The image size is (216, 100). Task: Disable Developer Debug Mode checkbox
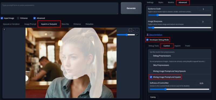click(x=147, y=40)
